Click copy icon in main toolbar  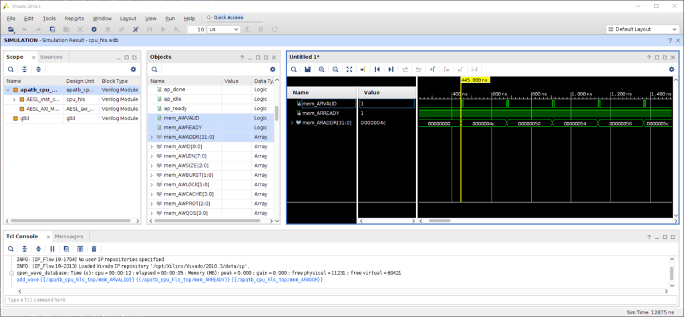tap(52, 29)
